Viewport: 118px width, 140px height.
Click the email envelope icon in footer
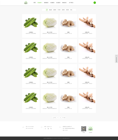pos(42,127)
